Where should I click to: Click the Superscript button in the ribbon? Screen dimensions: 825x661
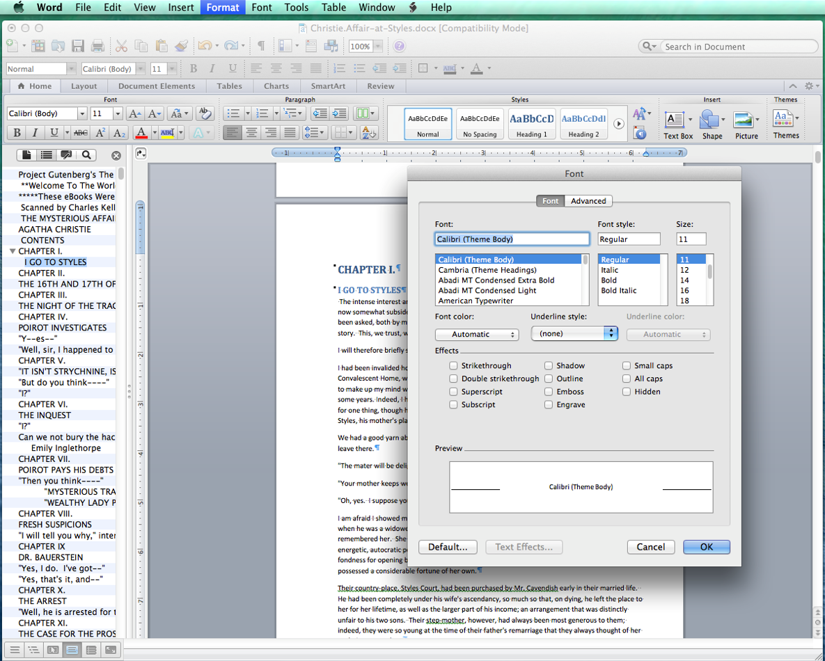coord(101,133)
